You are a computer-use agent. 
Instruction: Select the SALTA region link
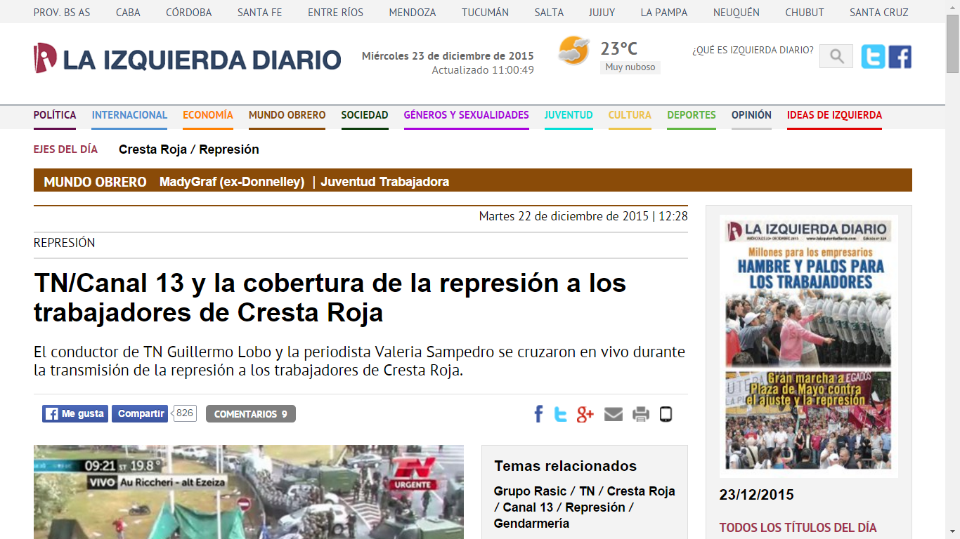tap(549, 13)
